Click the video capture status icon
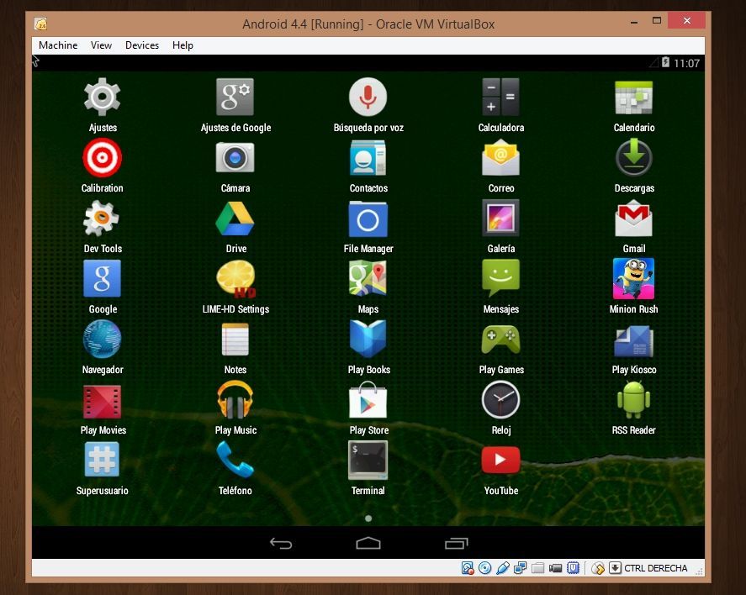 (555, 568)
